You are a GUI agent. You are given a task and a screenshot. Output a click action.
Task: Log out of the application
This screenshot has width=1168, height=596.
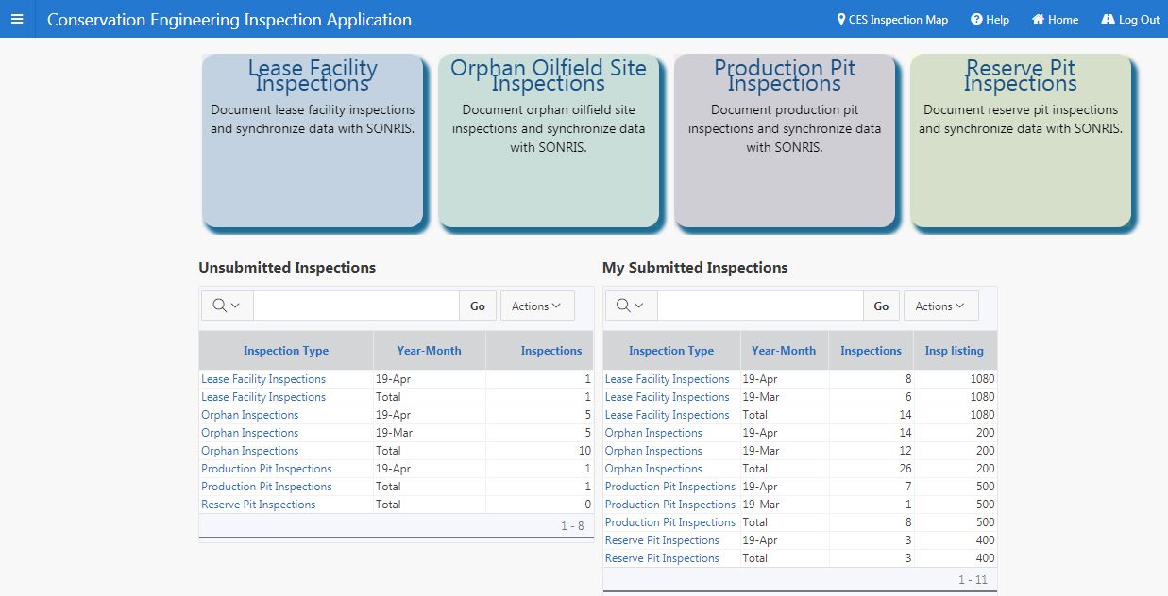pos(1130,20)
